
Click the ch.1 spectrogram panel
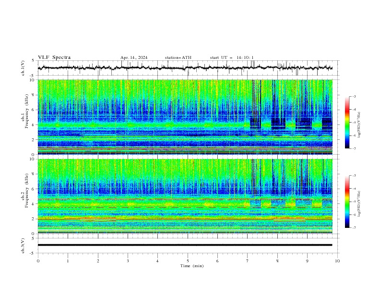[x=185, y=117]
